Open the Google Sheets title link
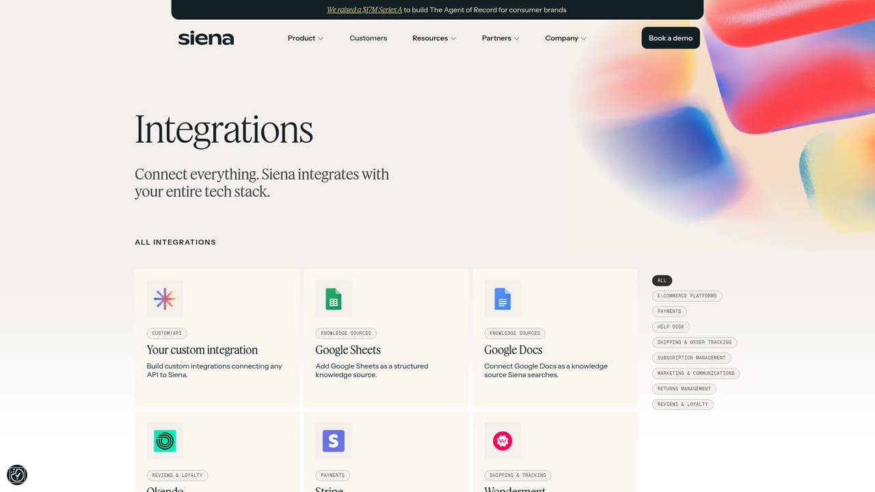 (348, 350)
